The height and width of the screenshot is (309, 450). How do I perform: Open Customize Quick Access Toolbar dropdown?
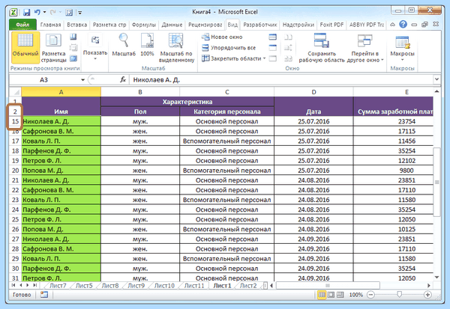point(80,12)
